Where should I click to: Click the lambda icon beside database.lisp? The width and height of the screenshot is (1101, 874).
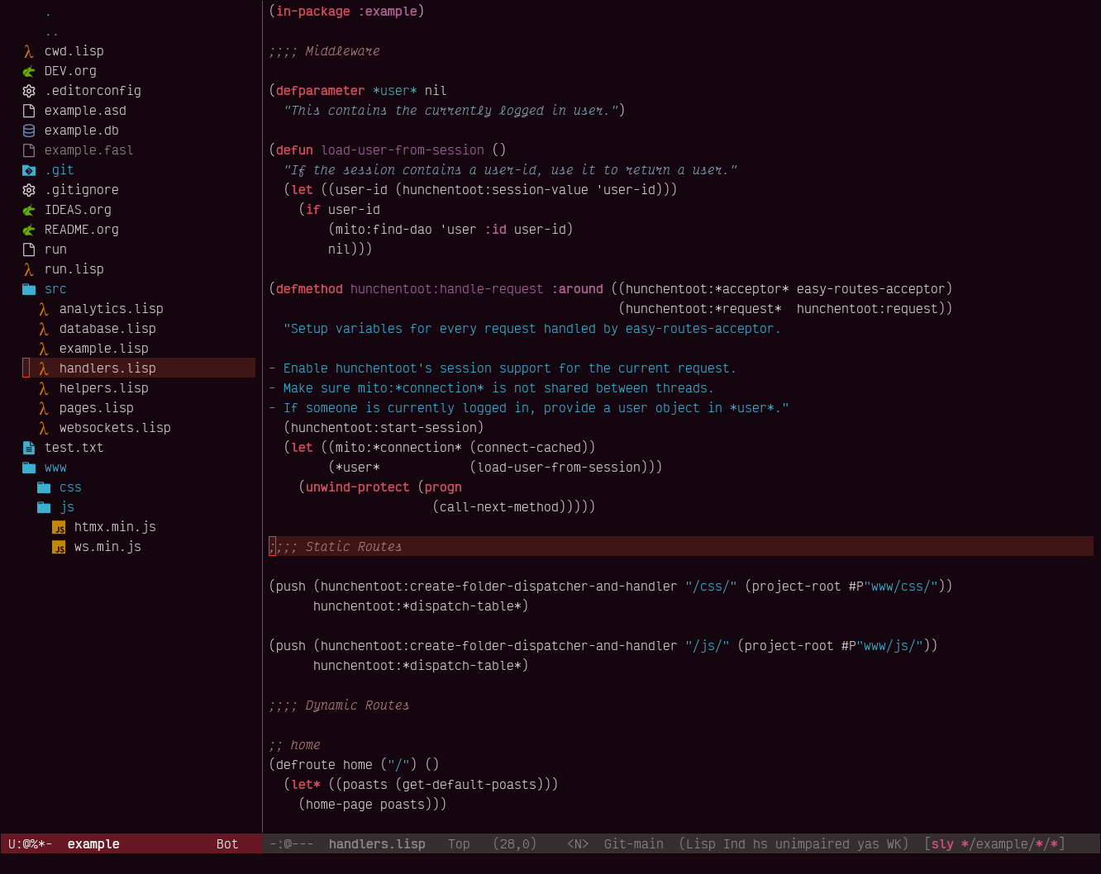click(x=44, y=329)
